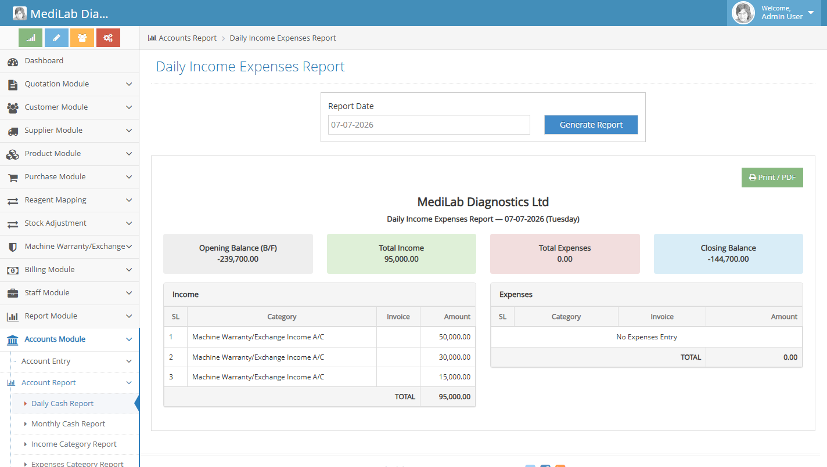Click the Income table Category header
Image resolution: width=827 pixels, height=467 pixels.
point(282,317)
